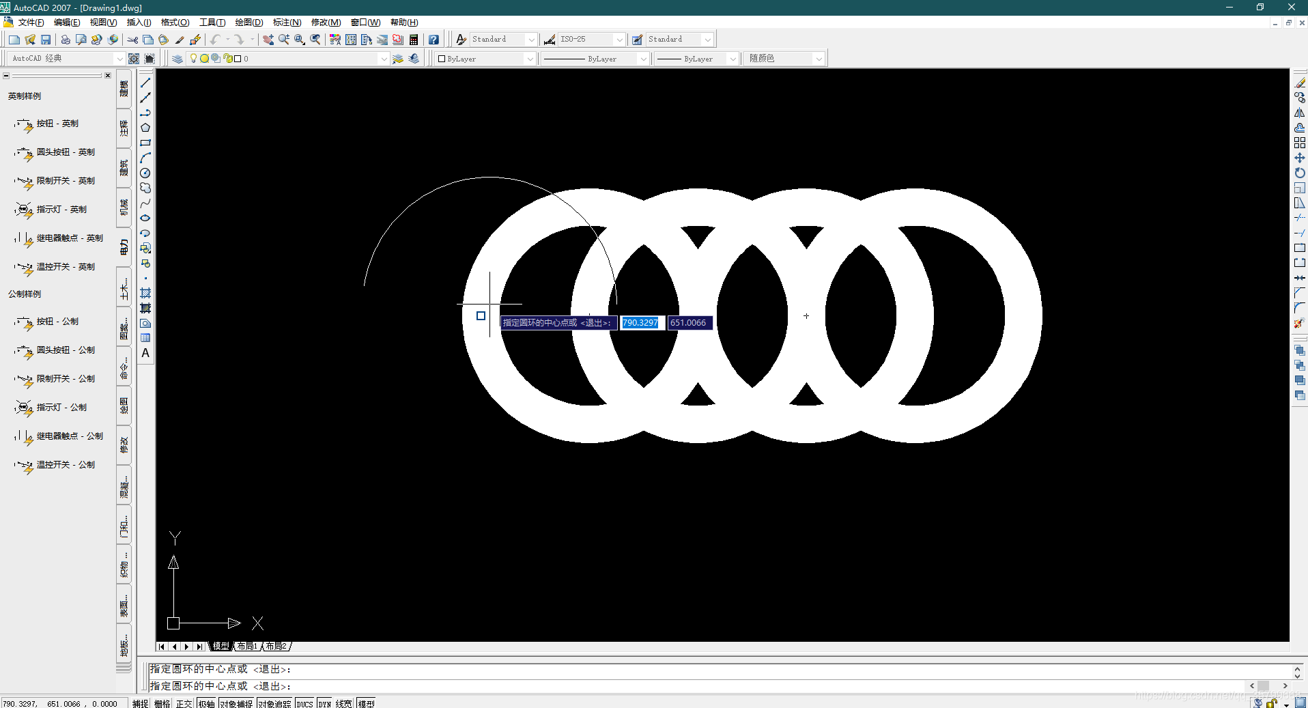The height and width of the screenshot is (708, 1308).
Task: Select the Hatch fill tool
Action: pos(145,293)
